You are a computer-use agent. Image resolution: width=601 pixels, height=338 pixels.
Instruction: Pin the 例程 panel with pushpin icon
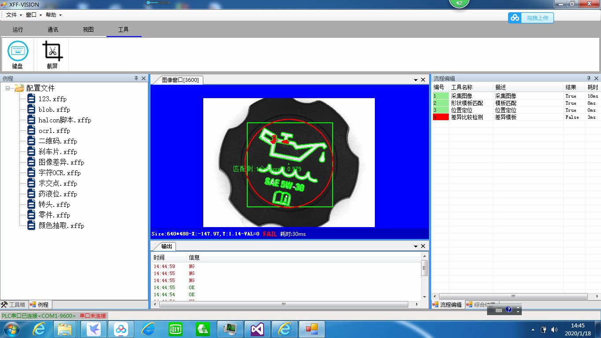(136, 78)
